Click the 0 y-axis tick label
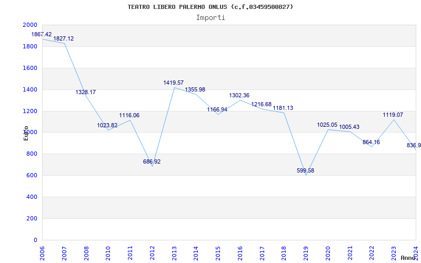421x263 pixels. click(x=36, y=240)
